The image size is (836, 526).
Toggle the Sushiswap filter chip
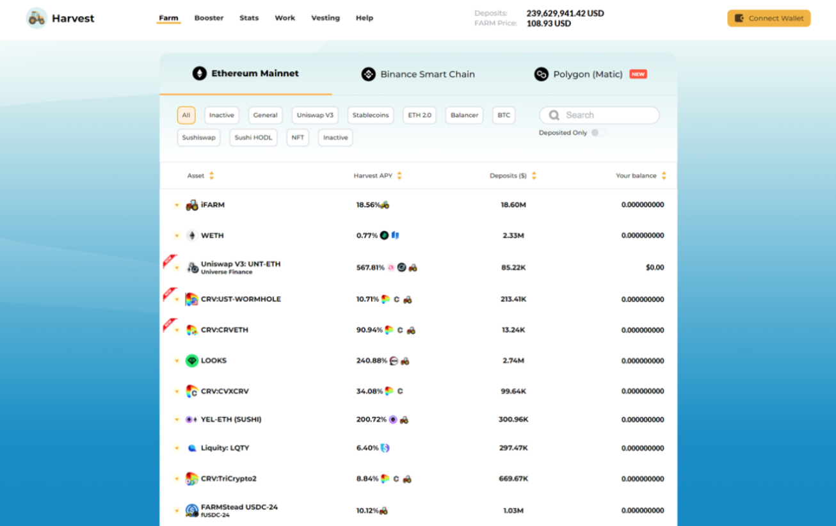(198, 138)
